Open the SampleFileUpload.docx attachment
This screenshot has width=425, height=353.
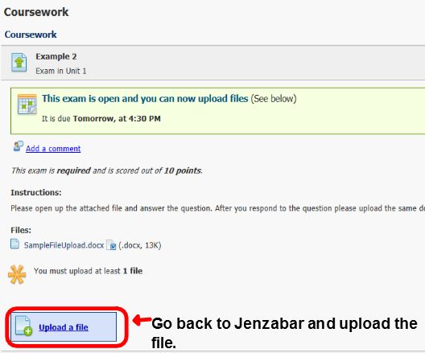click(x=64, y=245)
